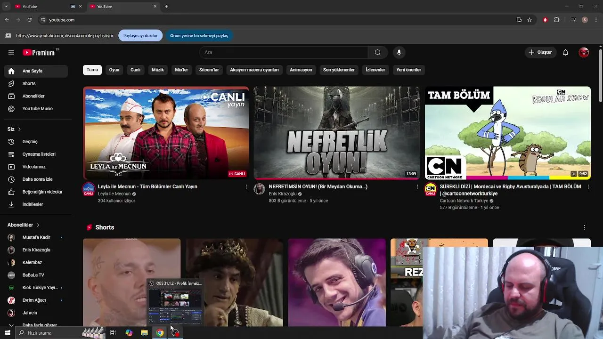Image resolution: width=603 pixels, height=339 pixels.
Task: Select the Yeni öneriler chip
Action: coord(408,70)
